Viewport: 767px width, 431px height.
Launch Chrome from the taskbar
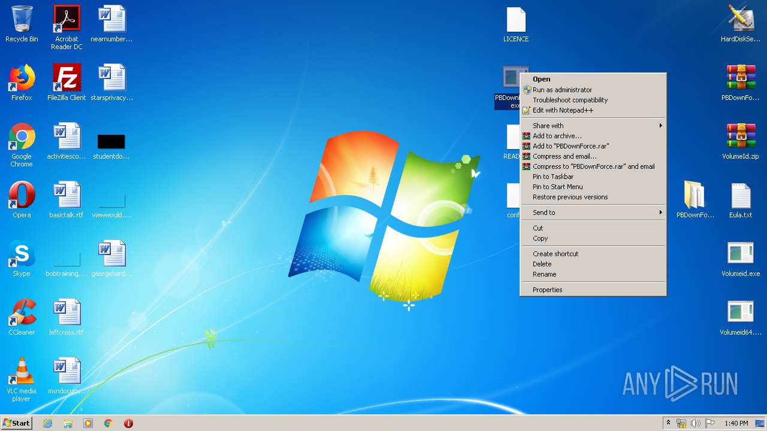(x=108, y=423)
